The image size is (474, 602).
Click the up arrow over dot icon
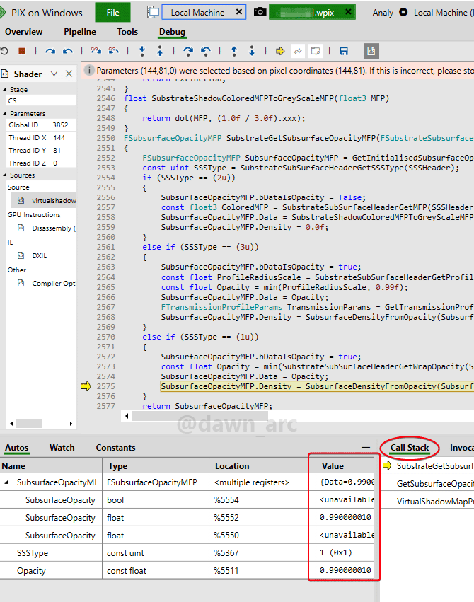[x=234, y=51]
